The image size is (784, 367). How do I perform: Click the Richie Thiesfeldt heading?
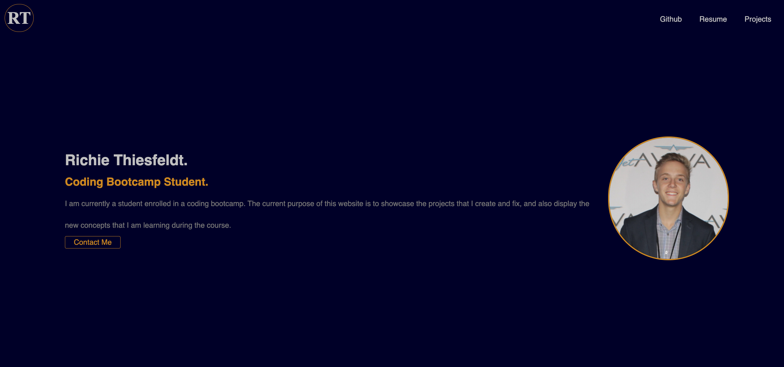(x=126, y=160)
